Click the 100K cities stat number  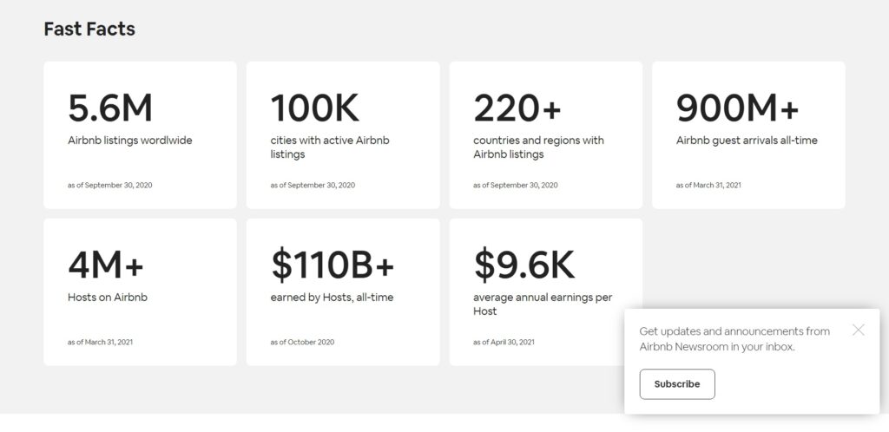click(x=314, y=108)
